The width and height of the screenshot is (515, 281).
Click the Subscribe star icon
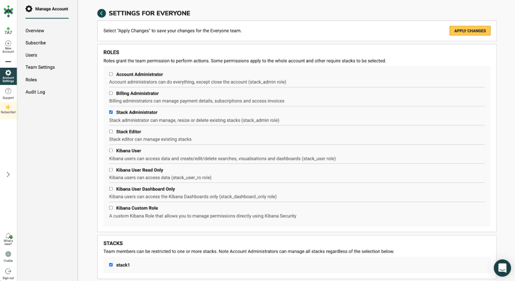click(x=8, y=107)
